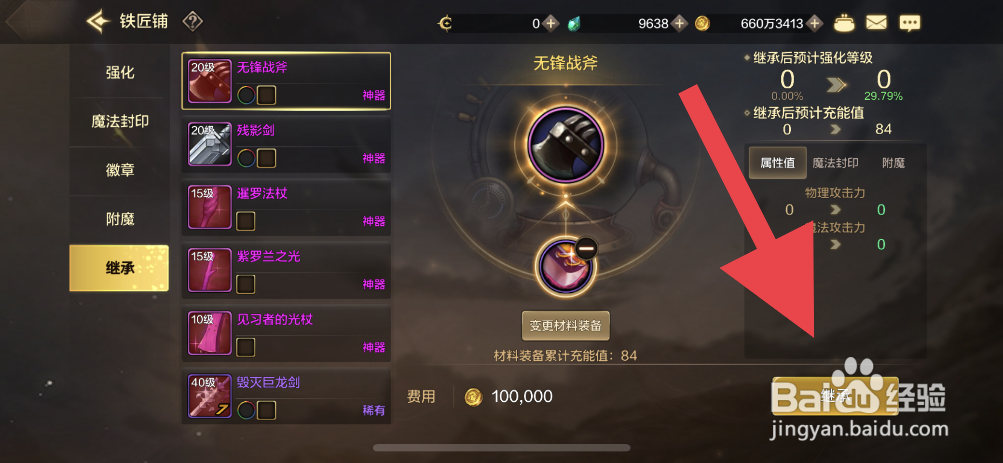1003x463 pixels.
Task: Select 毁灭巨龙剑 in the equipment list
Action: [286, 396]
